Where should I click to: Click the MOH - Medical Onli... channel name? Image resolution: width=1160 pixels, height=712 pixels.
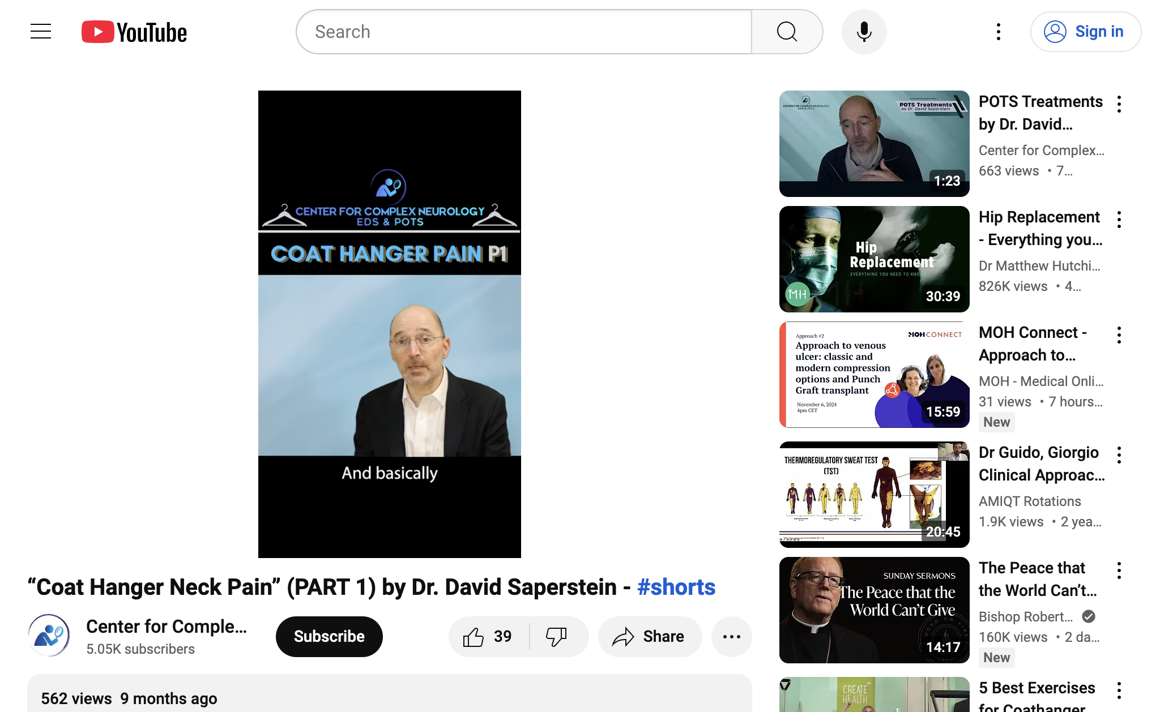[1041, 381]
